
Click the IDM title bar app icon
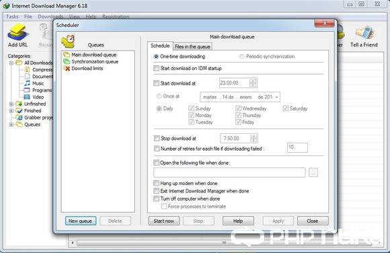click(6, 5)
